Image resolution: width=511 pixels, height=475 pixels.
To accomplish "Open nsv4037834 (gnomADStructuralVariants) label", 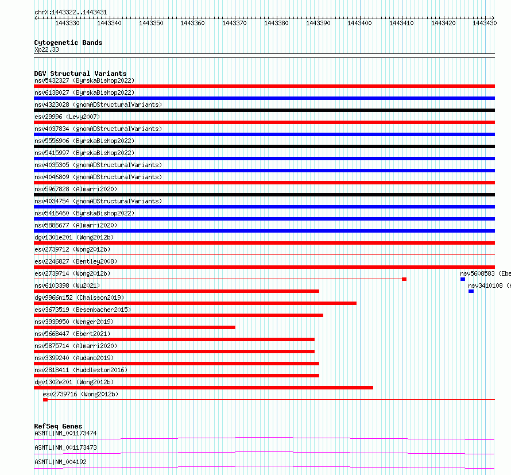I will coord(98,129).
